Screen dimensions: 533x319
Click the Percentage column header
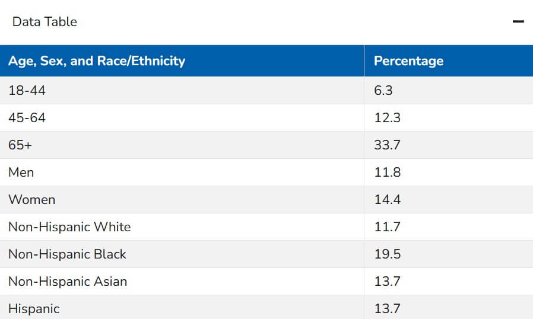[x=408, y=61]
